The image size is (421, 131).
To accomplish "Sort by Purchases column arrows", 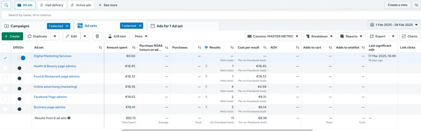I will point(199,47).
